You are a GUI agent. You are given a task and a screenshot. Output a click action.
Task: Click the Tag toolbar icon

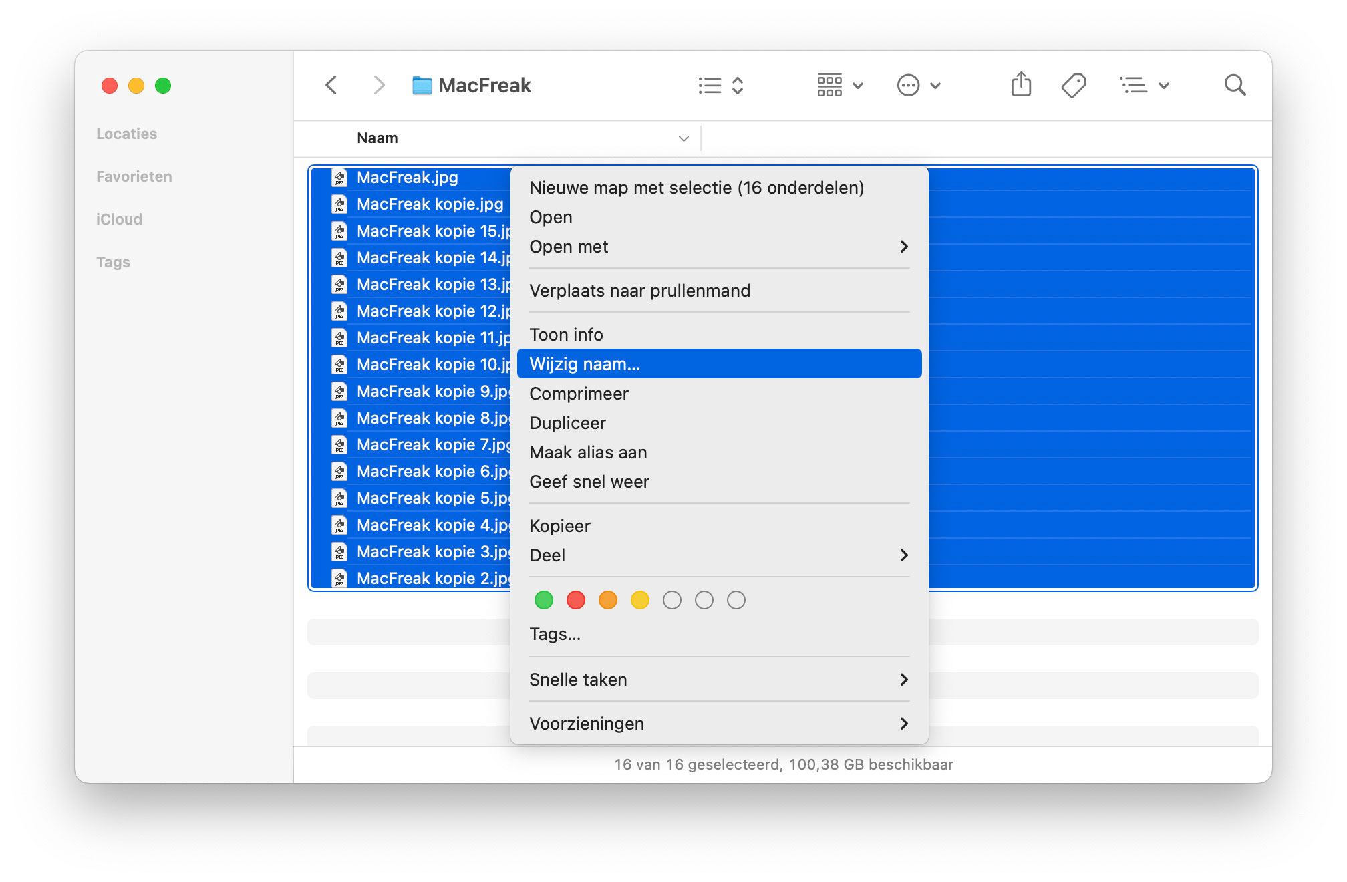click(1074, 85)
